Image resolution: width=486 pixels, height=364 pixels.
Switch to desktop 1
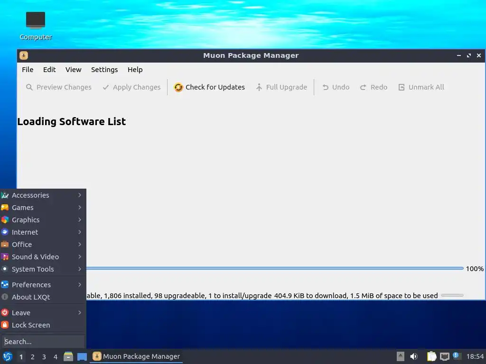click(x=21, y=357)
